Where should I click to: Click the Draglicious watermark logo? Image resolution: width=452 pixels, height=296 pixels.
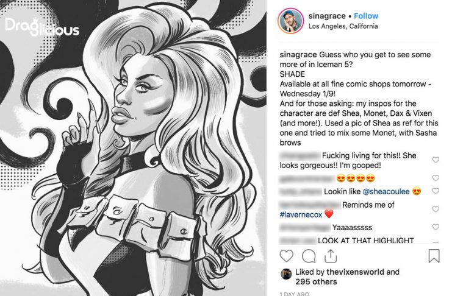42,27
